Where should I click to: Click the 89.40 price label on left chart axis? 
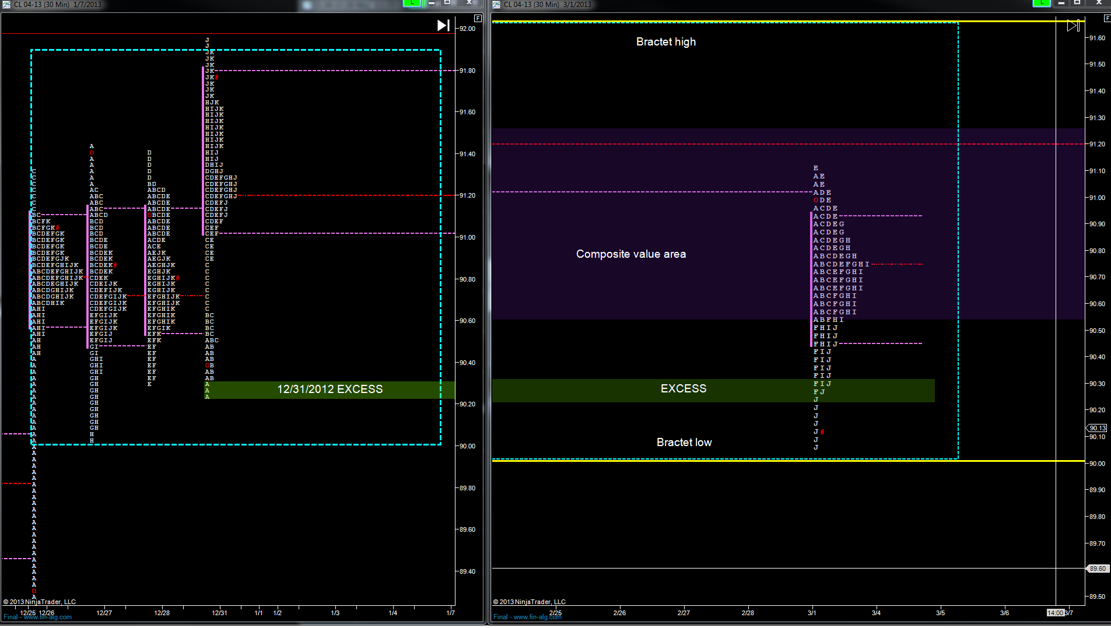tap(468, 571)
